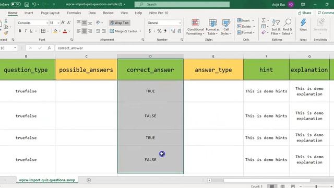The image size is (334, 188).
Task: Click the Share button
Action: coord(305,13)
